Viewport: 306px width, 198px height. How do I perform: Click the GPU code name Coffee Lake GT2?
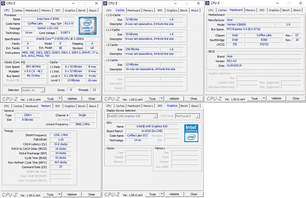pos(137,136)
